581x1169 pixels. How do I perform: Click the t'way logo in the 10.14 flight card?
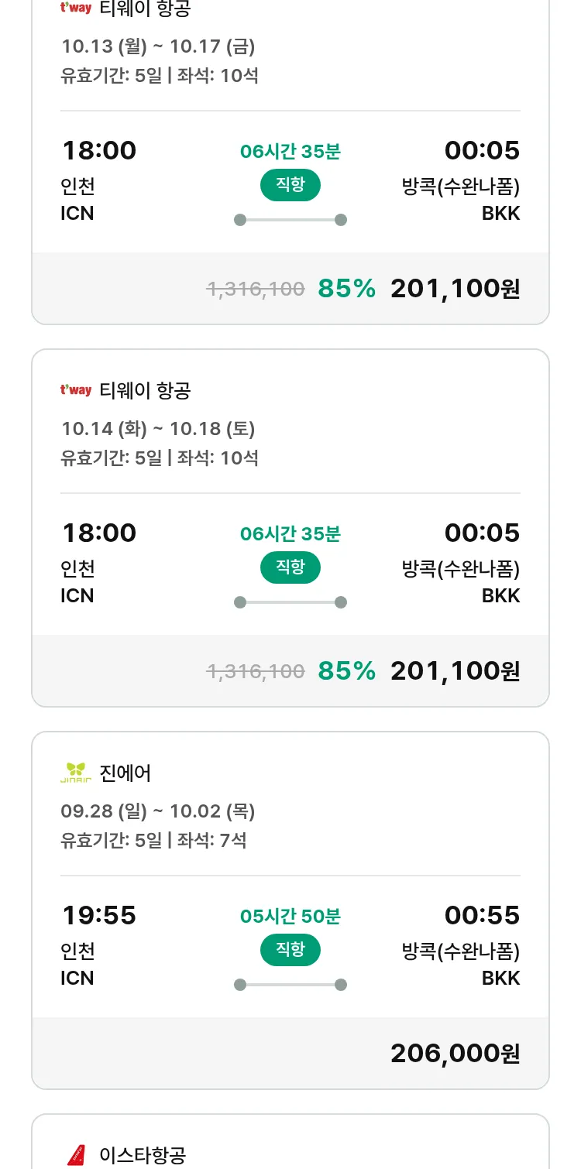(76, 390)
